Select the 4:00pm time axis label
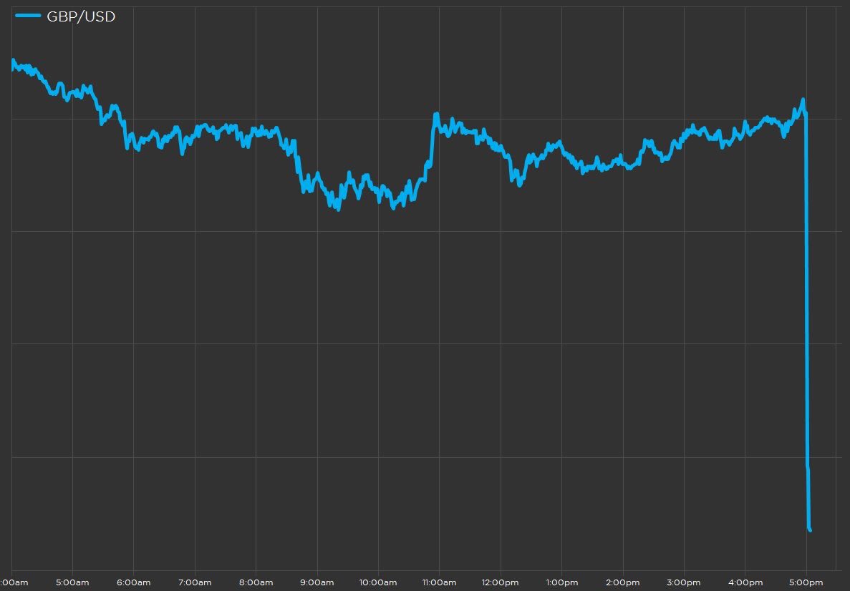The image size is (850, 591). pos(745,583)
